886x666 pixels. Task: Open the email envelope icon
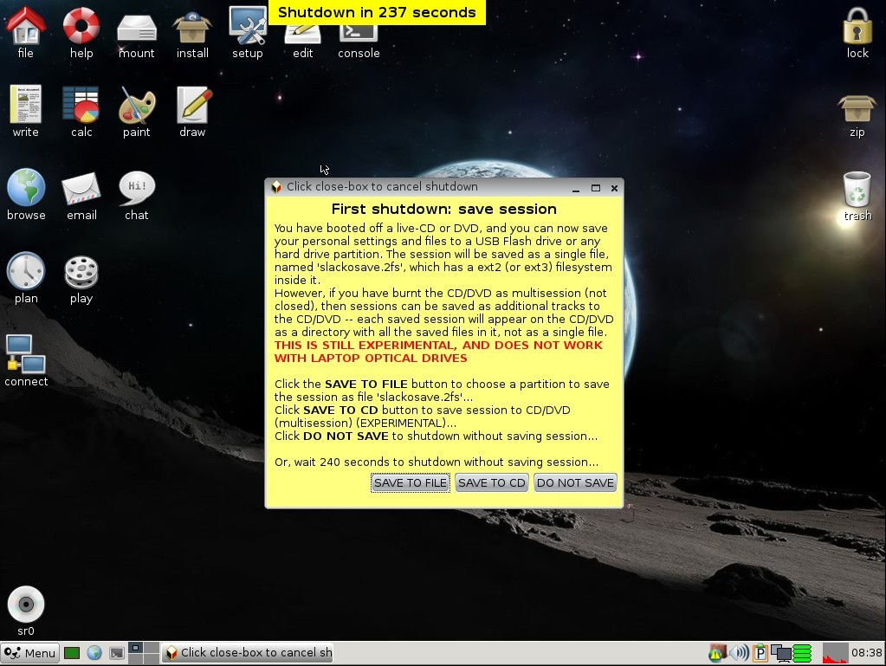click(81, 189)
